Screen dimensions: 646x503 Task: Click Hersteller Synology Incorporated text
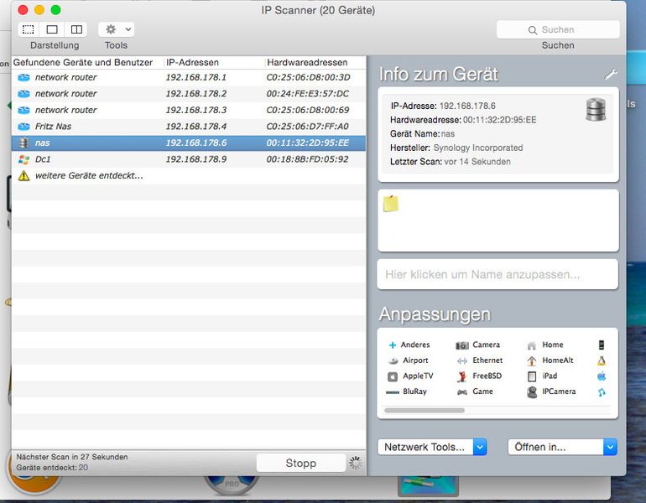pos(456,148)
